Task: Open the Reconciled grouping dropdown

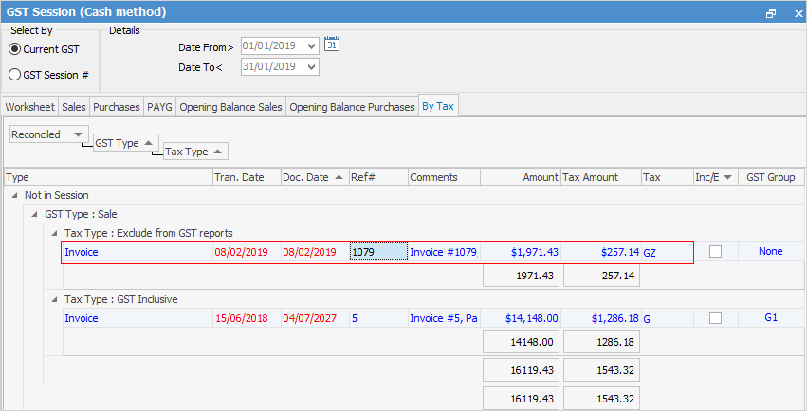Action: click(x=78, y=134)
